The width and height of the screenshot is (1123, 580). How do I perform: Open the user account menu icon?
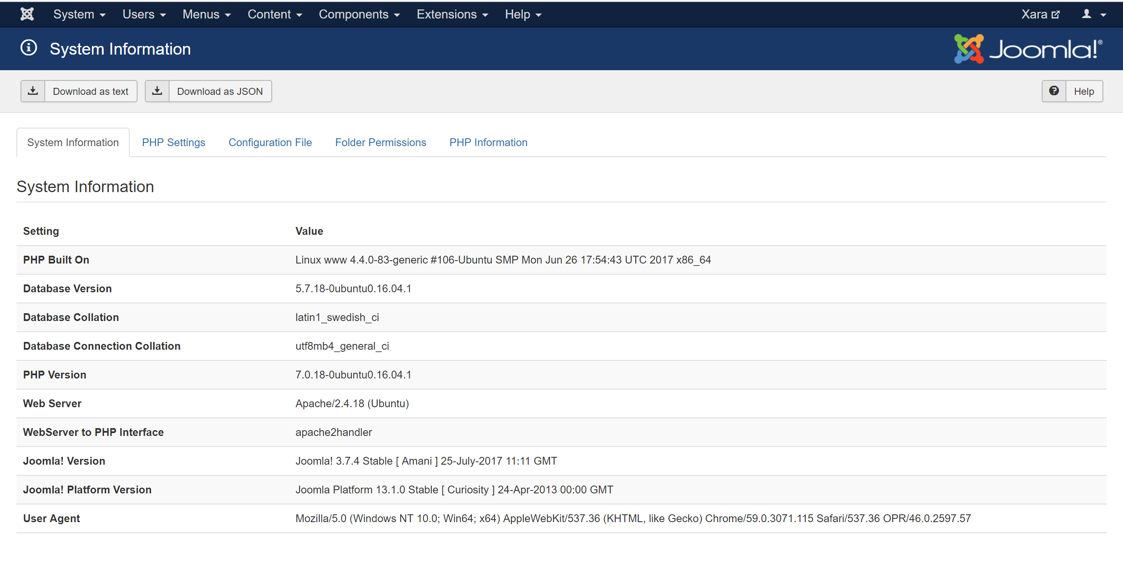(1094, 14)
